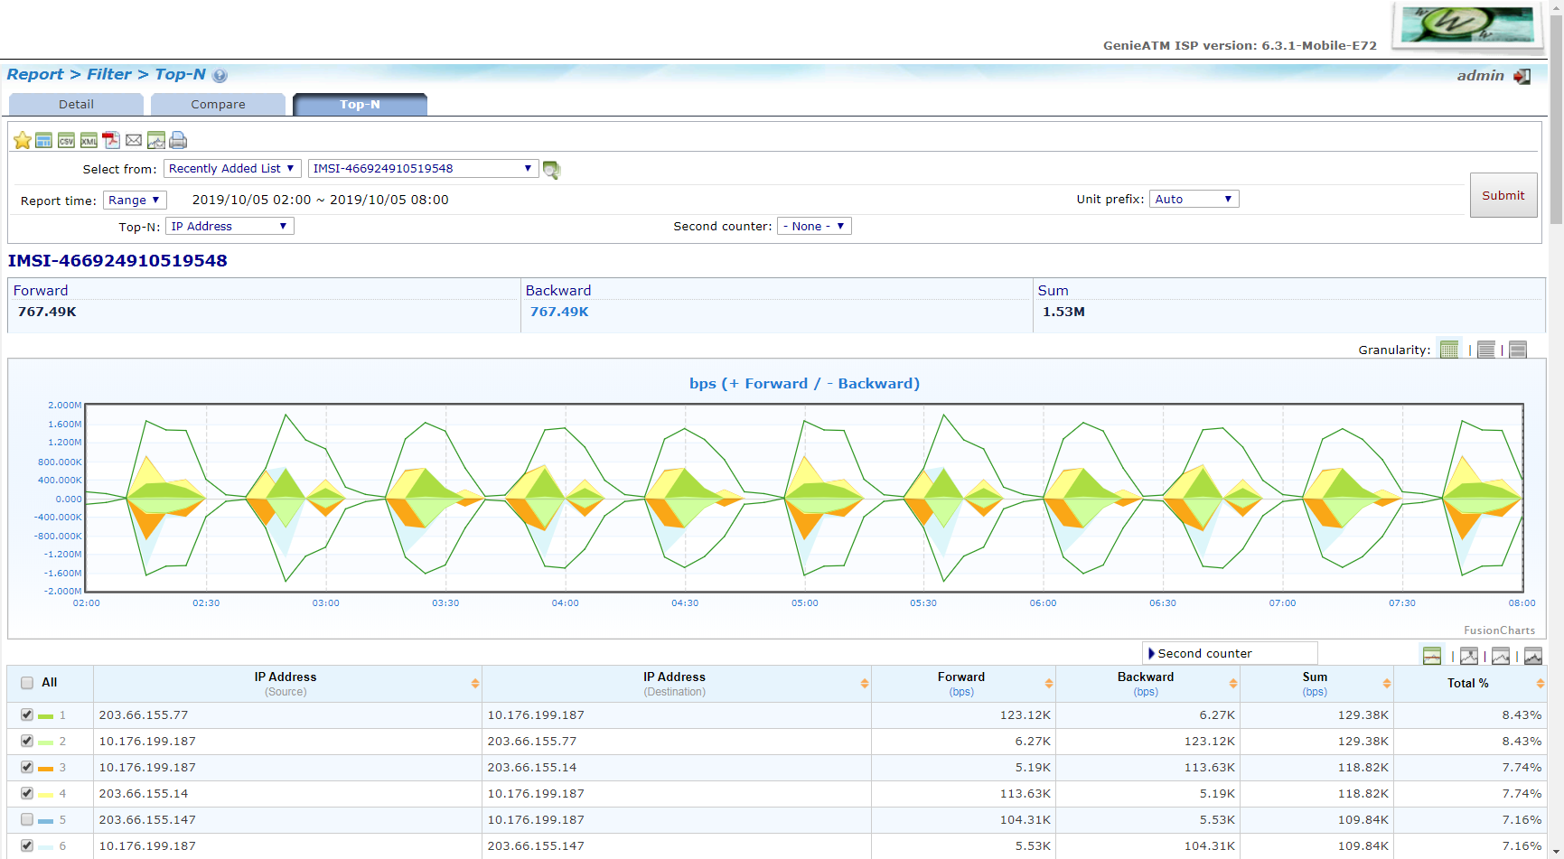Viewport: 1564px width, 859px height.
Task: Click the logout icon beside admin
Action: (x=1522, y=76)
